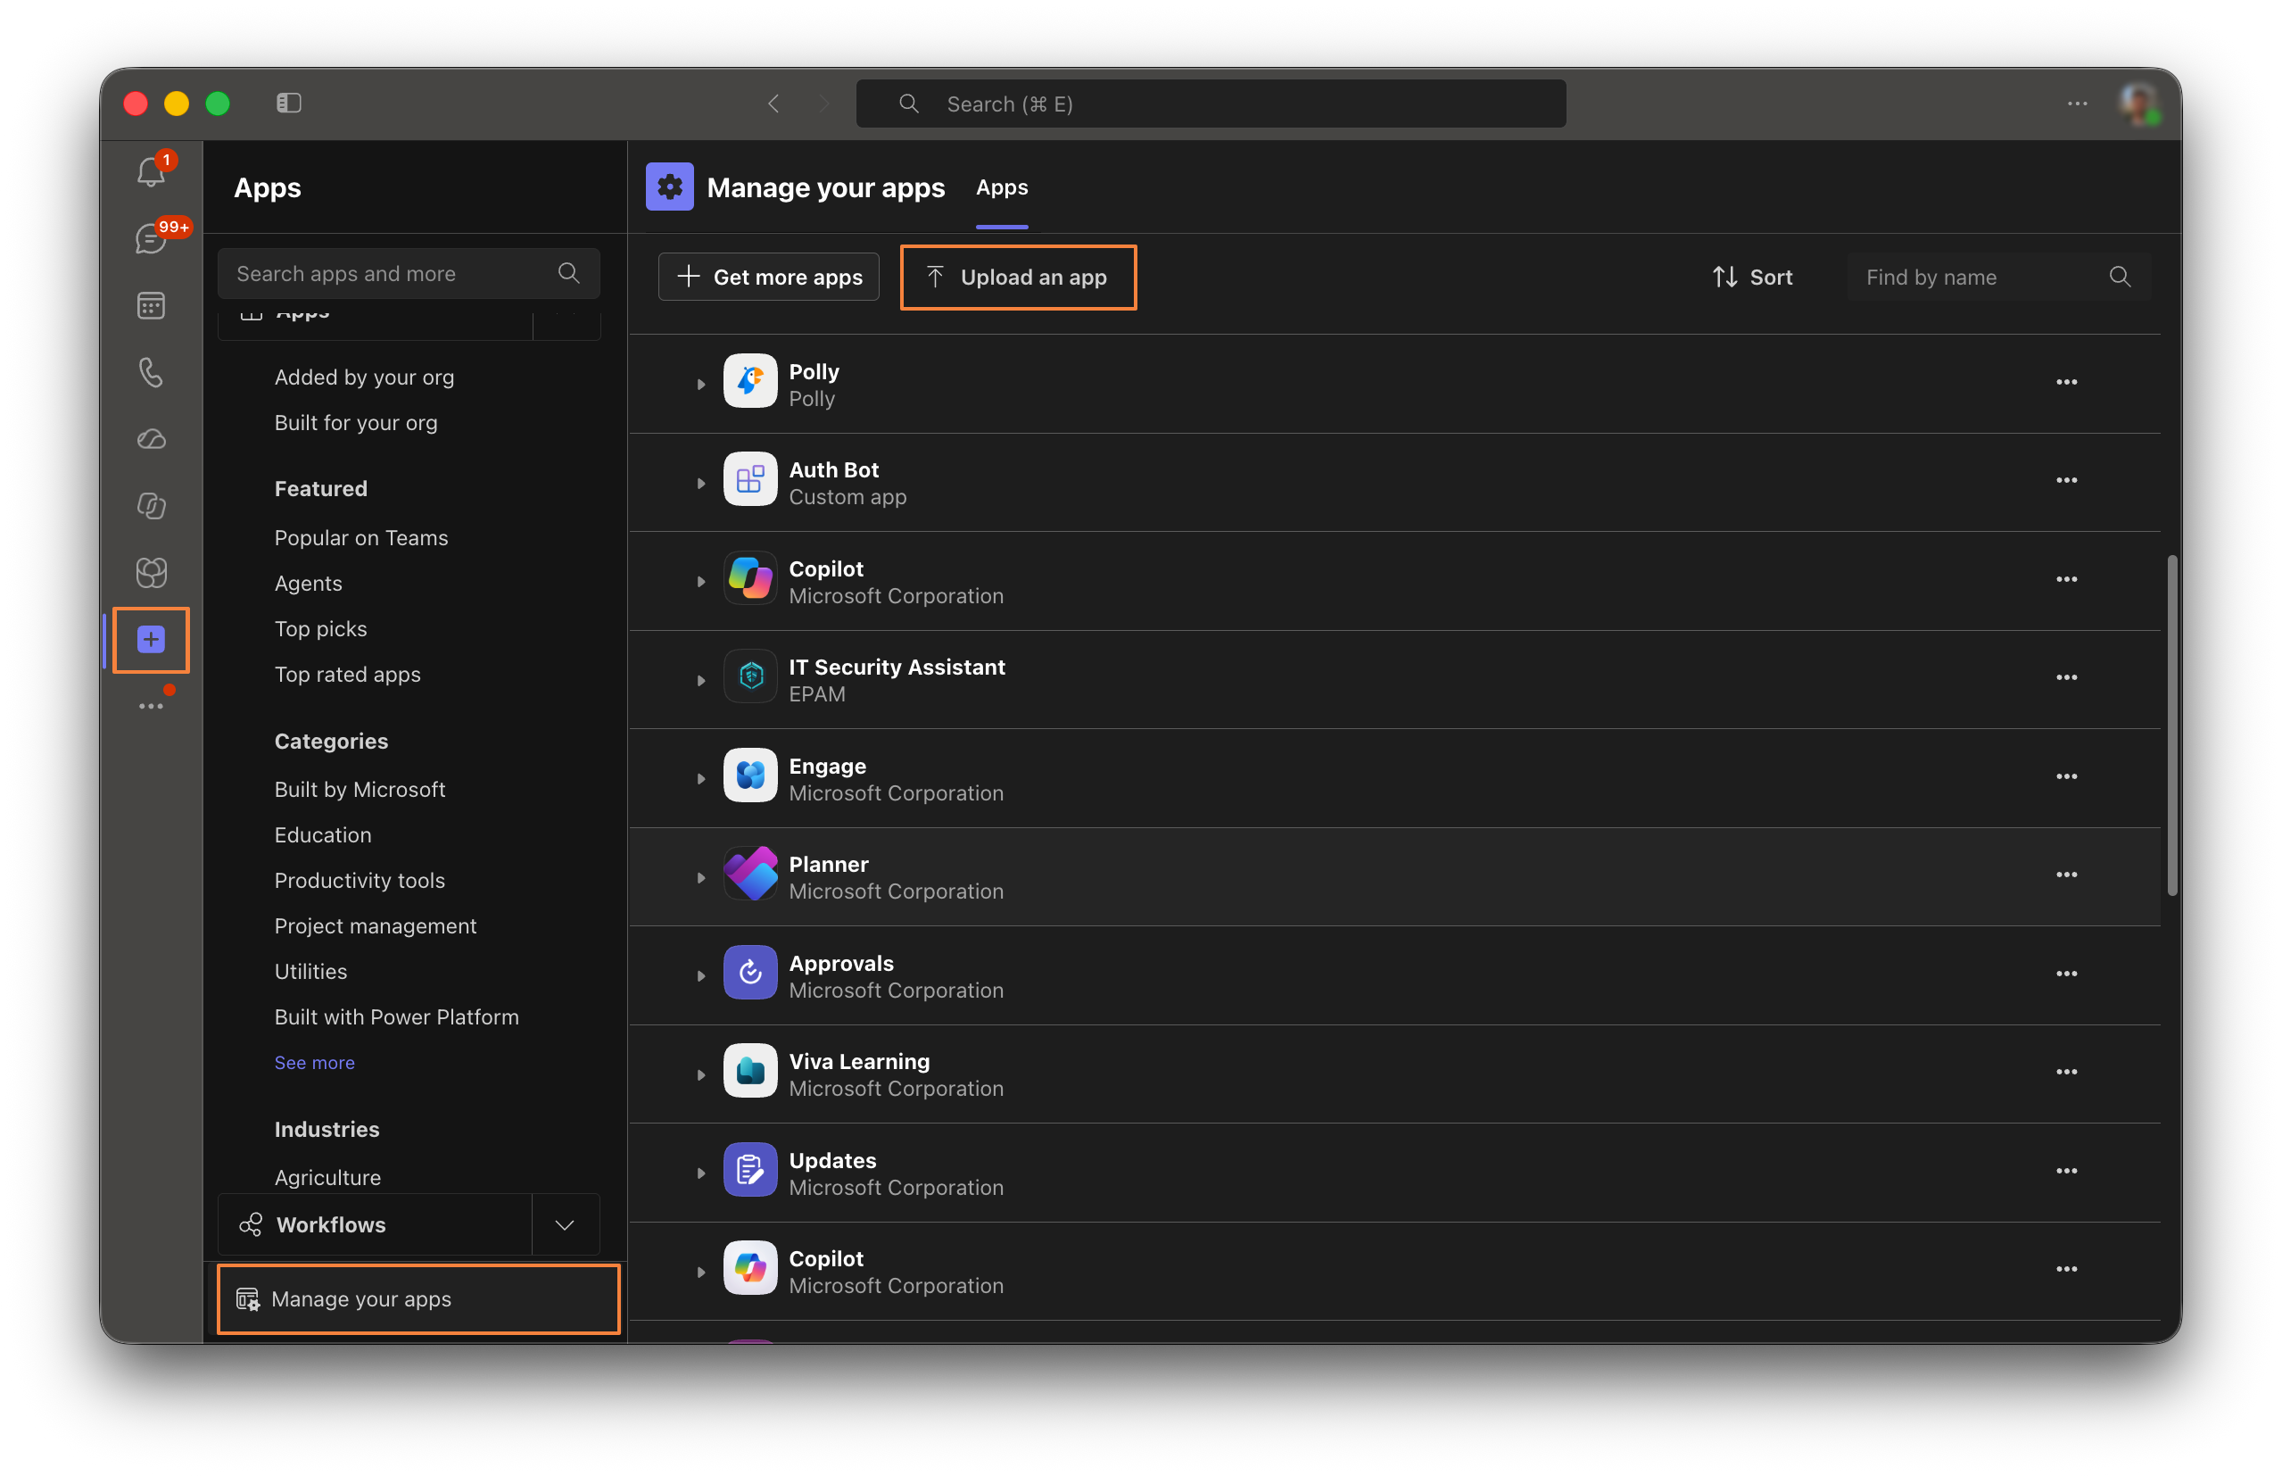Click the app list vertical scrollbar
Image resolution: width=2282 pixels, height=1476 pixels.
click(2172, 726)
